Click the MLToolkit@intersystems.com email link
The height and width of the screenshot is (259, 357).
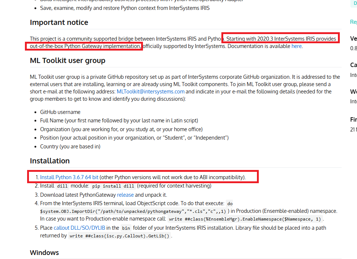(151, 92)
